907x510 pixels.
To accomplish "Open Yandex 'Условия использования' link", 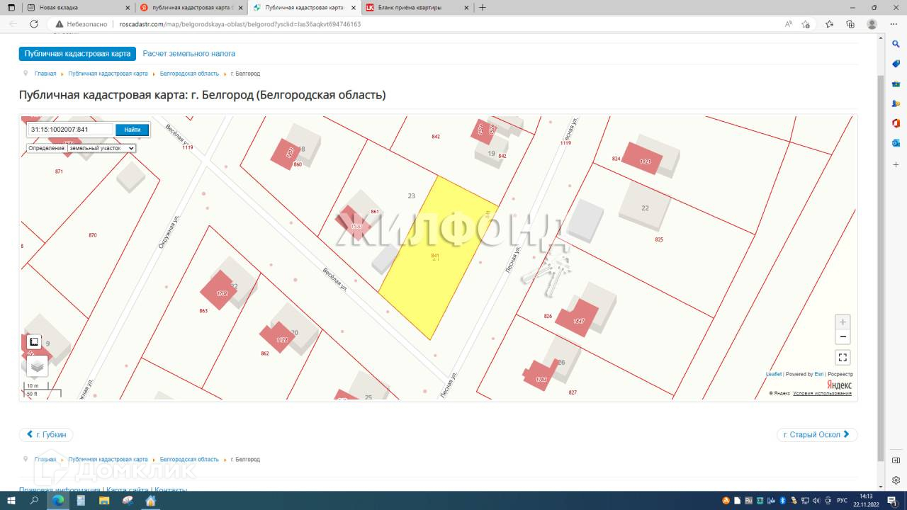I will (822, 393).
